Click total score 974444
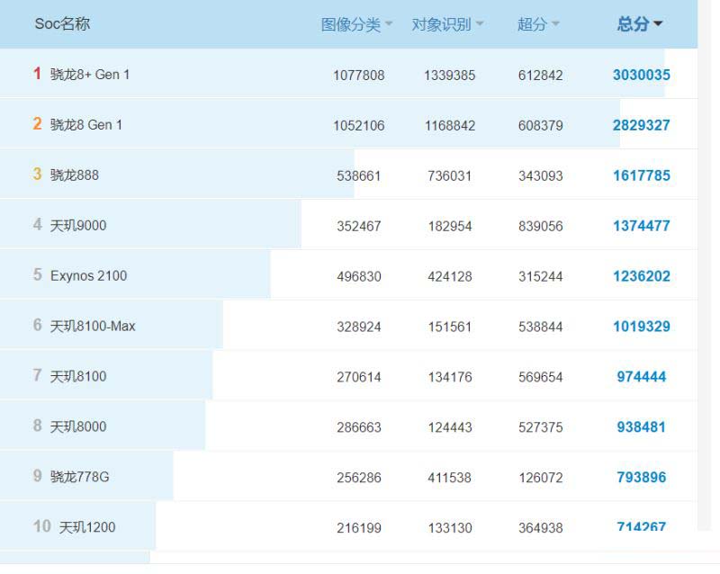 (642, 377)
